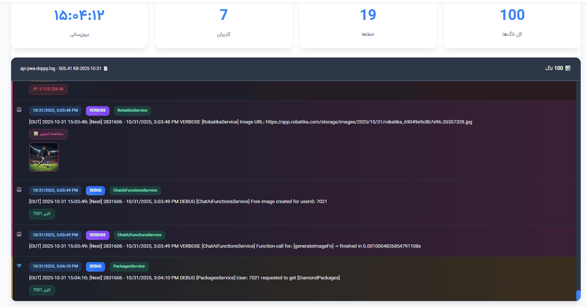Image resolution: width=587 pixels, height=307 pixels.
Task: Click the 7 کاربران users stat card
Action: coord(224,25)
